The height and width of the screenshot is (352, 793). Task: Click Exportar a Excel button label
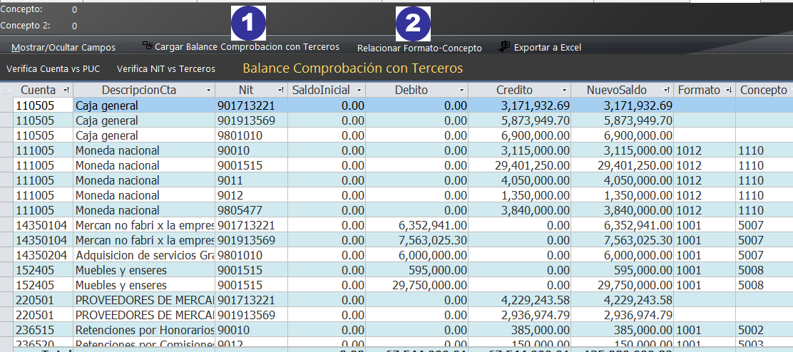pyautogui.click(x=547, y=48)
